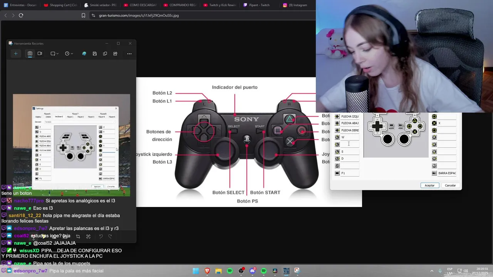Switch to the COMPRANDO REG tab
Screen dimensions: 493x277
[x=180, y=5]
